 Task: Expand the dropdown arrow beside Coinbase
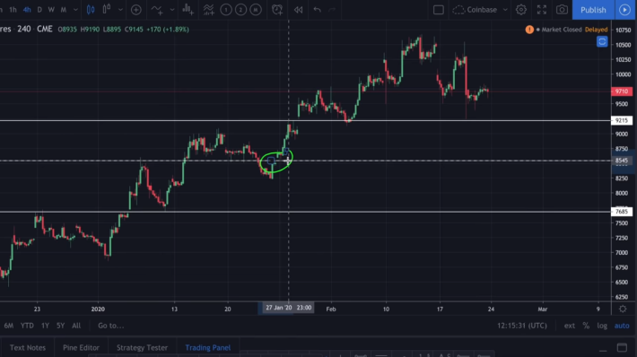[505, 10]
